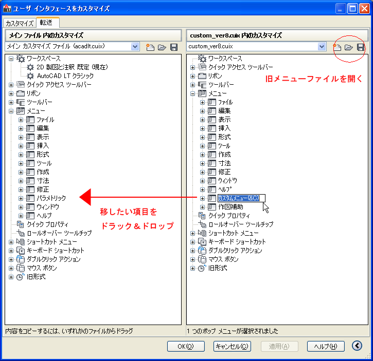Click ダブルクリック アクション icon in right tree
The height and width of the screenshot is (361, 373).
coord(202,251)
